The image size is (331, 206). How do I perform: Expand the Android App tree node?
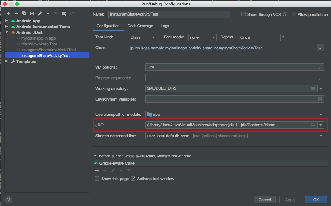point(7,21)
